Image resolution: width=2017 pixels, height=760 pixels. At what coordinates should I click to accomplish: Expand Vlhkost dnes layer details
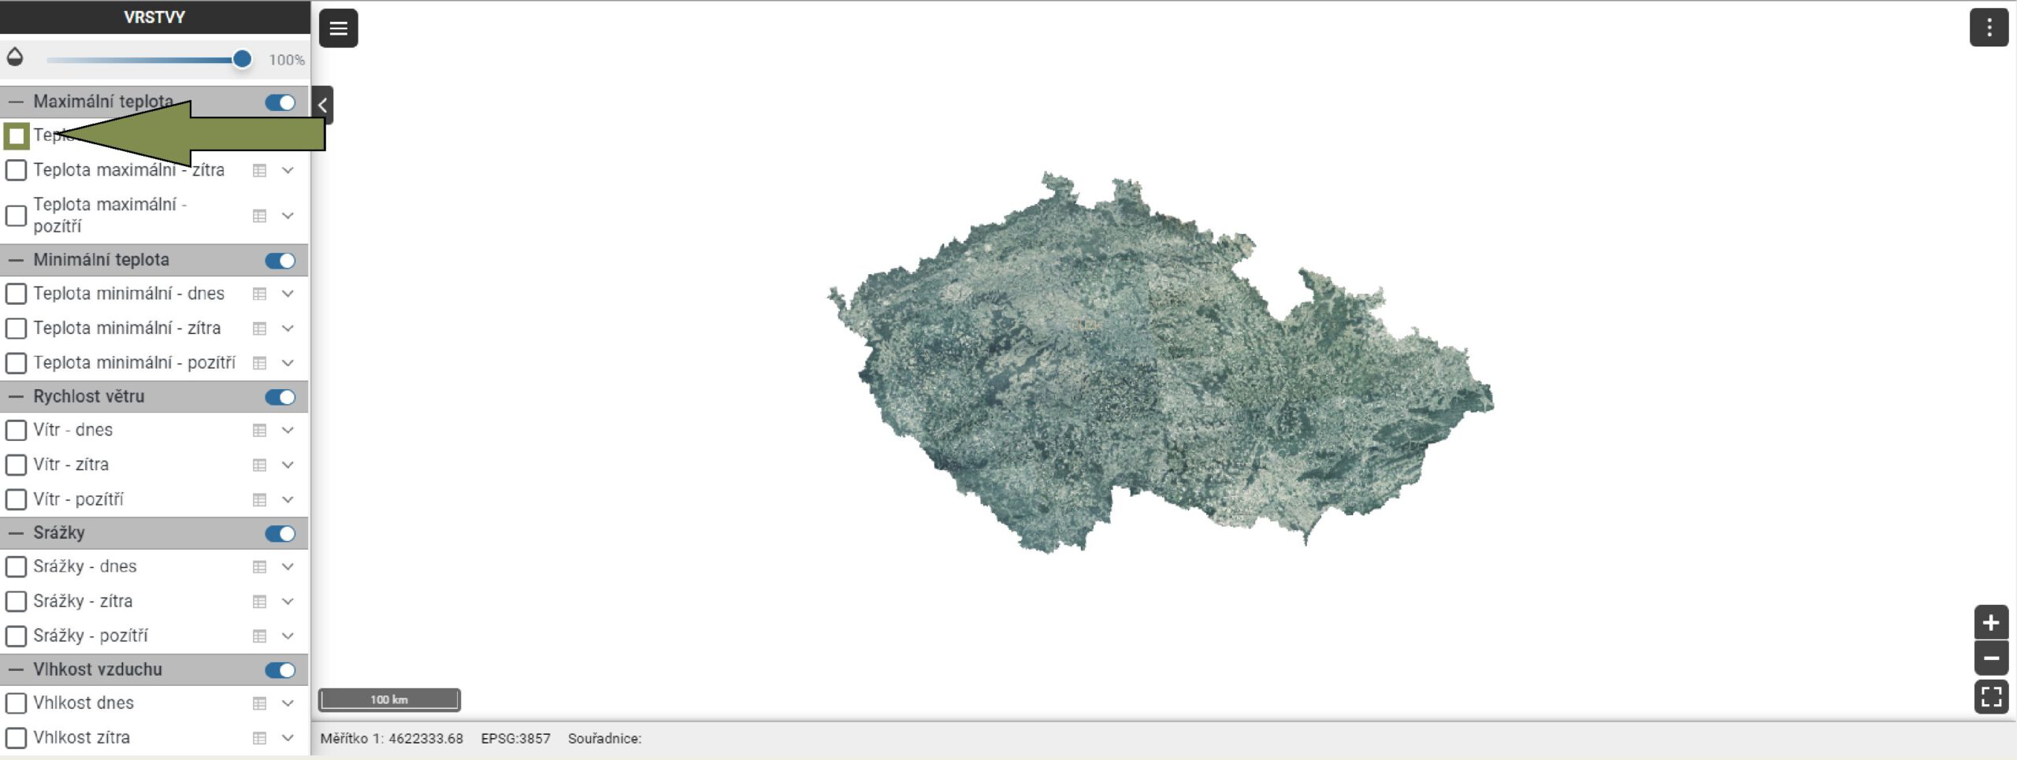click(x=288, y=703)
